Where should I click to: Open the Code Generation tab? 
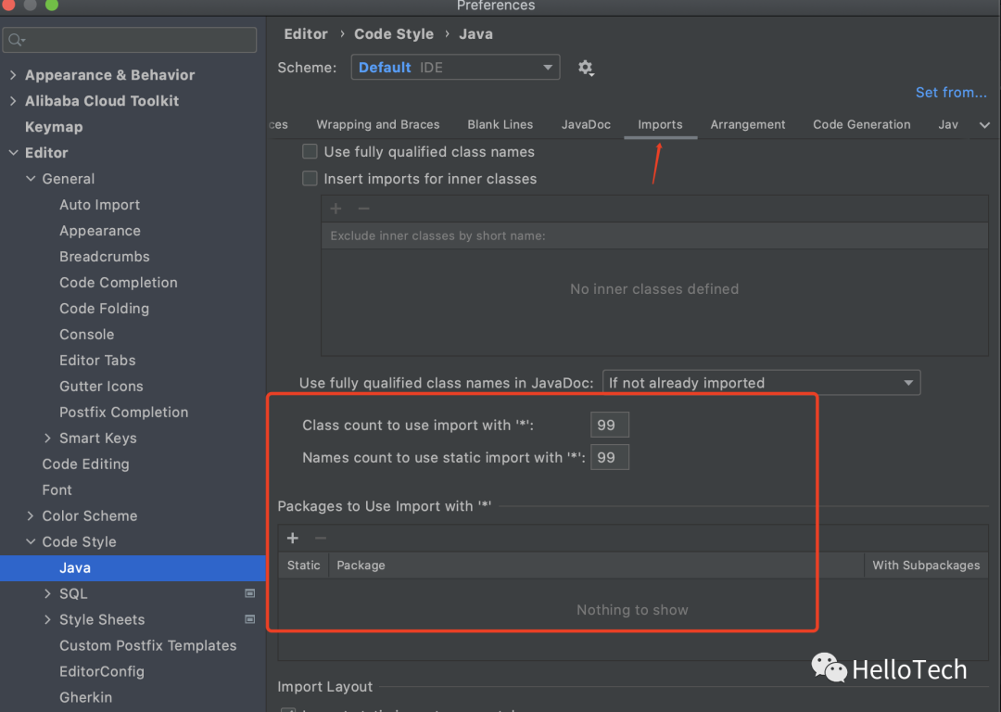[861, 125]
